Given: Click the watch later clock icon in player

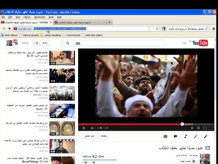Looking at the screenshot, I should (x=192, y=128).
